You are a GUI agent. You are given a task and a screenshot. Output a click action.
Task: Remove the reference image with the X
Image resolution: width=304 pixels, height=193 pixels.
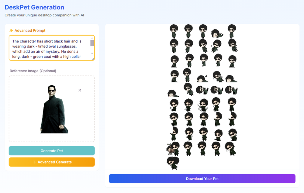pos(80,90)
